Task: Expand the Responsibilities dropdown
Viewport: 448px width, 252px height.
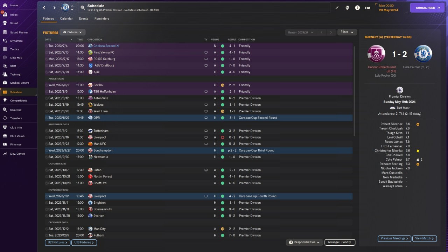Action: [304, 242]
